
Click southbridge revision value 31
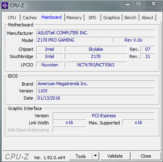(148, 56)
